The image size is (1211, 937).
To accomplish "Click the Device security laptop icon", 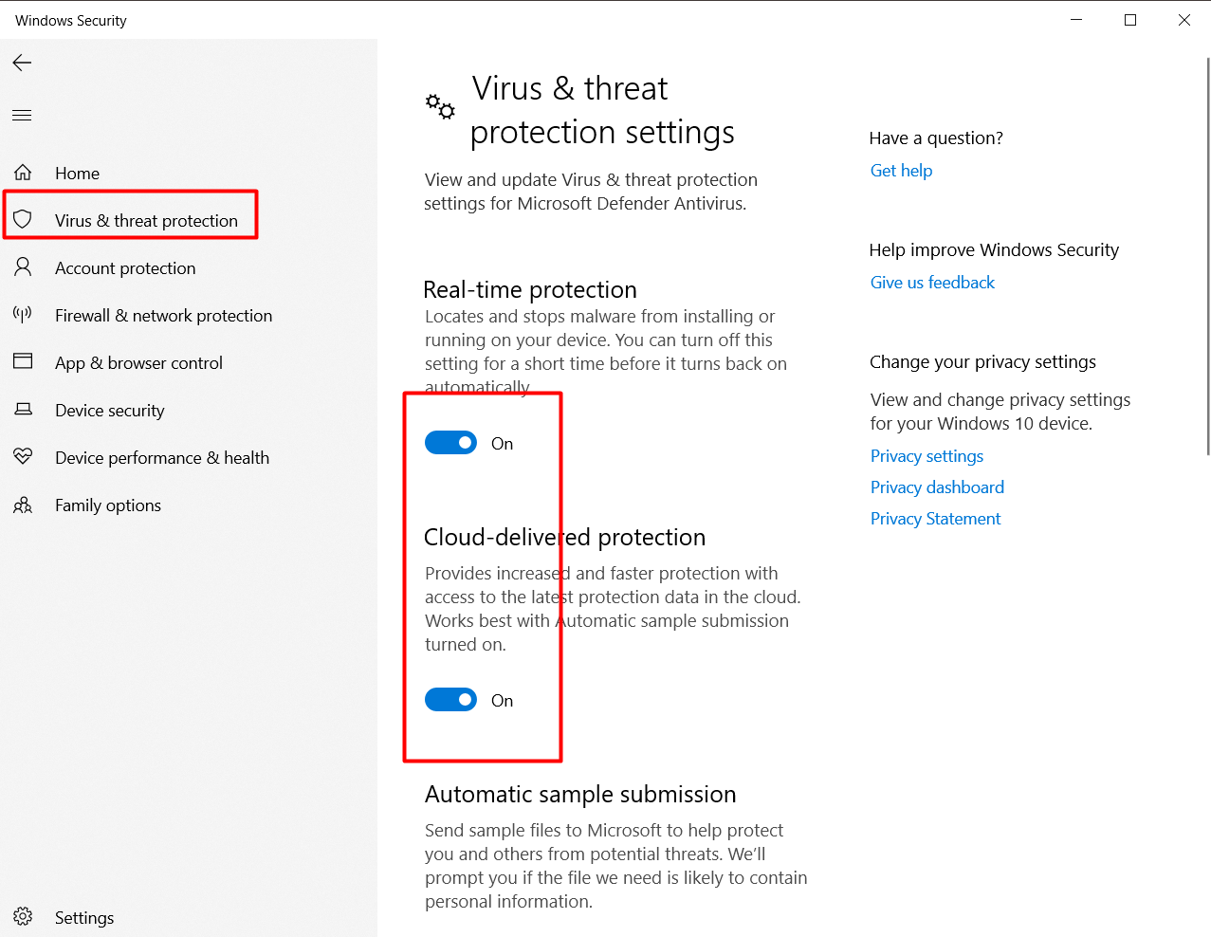I will point(23,410).
